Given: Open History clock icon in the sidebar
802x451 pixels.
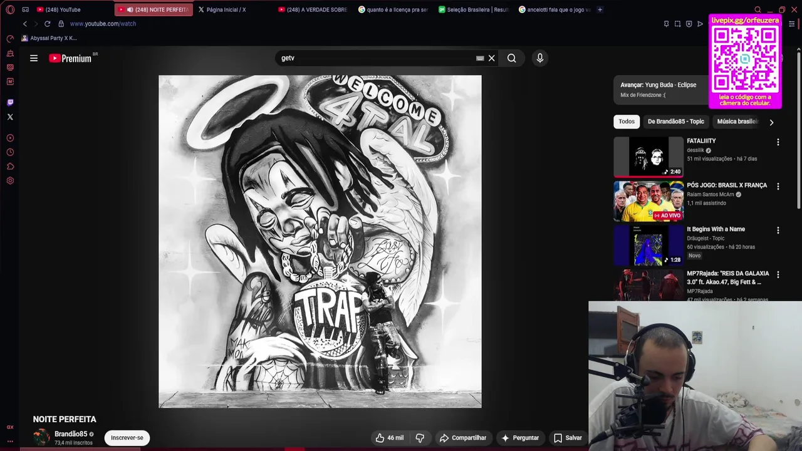Looking at the screenshot, I should 10,152.
